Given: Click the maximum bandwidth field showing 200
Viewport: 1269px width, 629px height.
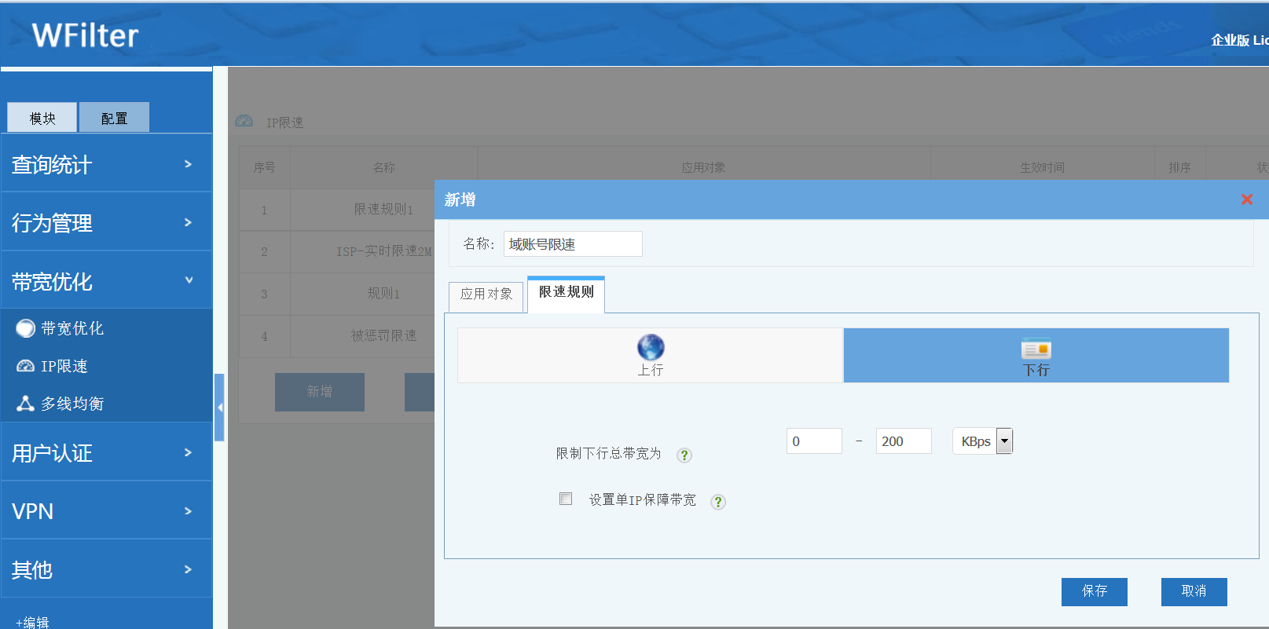Looking at the screenshot, I should (x=903, y=441).
